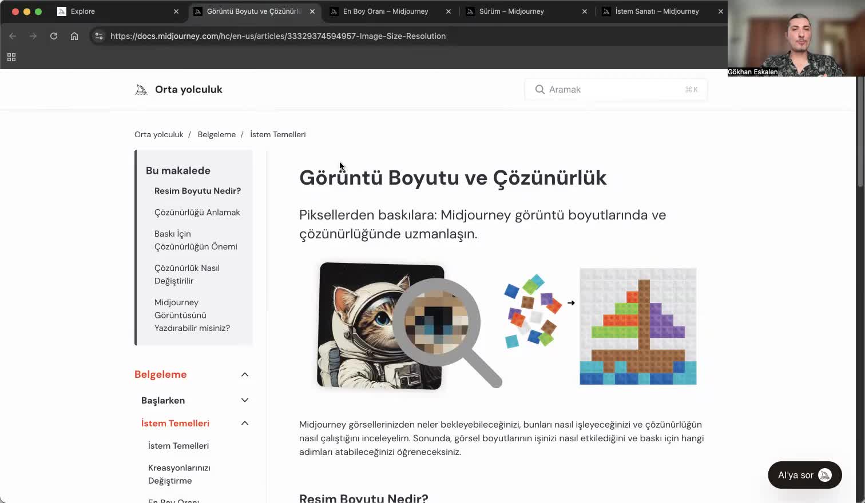Click Belgeleme breadcrumb link
Viewport: 865px width, 503px height.
[x=217, y=135]
